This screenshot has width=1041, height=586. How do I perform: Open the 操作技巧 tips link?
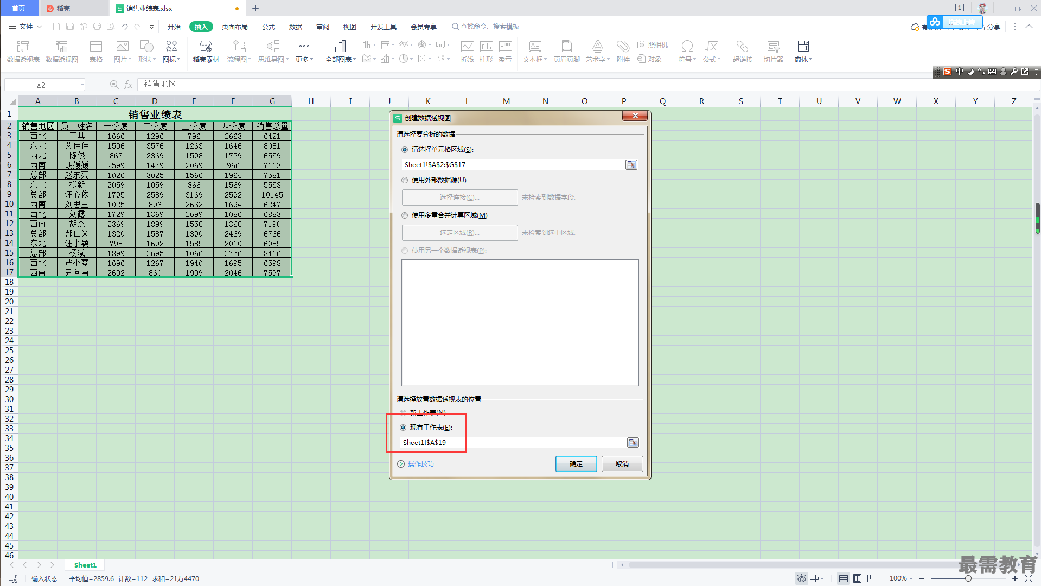point(420,464)
